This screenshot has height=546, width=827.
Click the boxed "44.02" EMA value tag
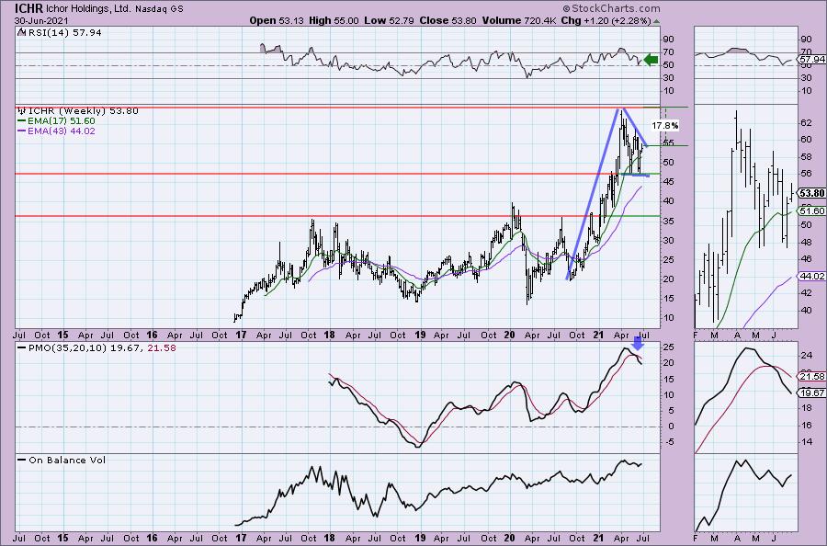point(813,277)
